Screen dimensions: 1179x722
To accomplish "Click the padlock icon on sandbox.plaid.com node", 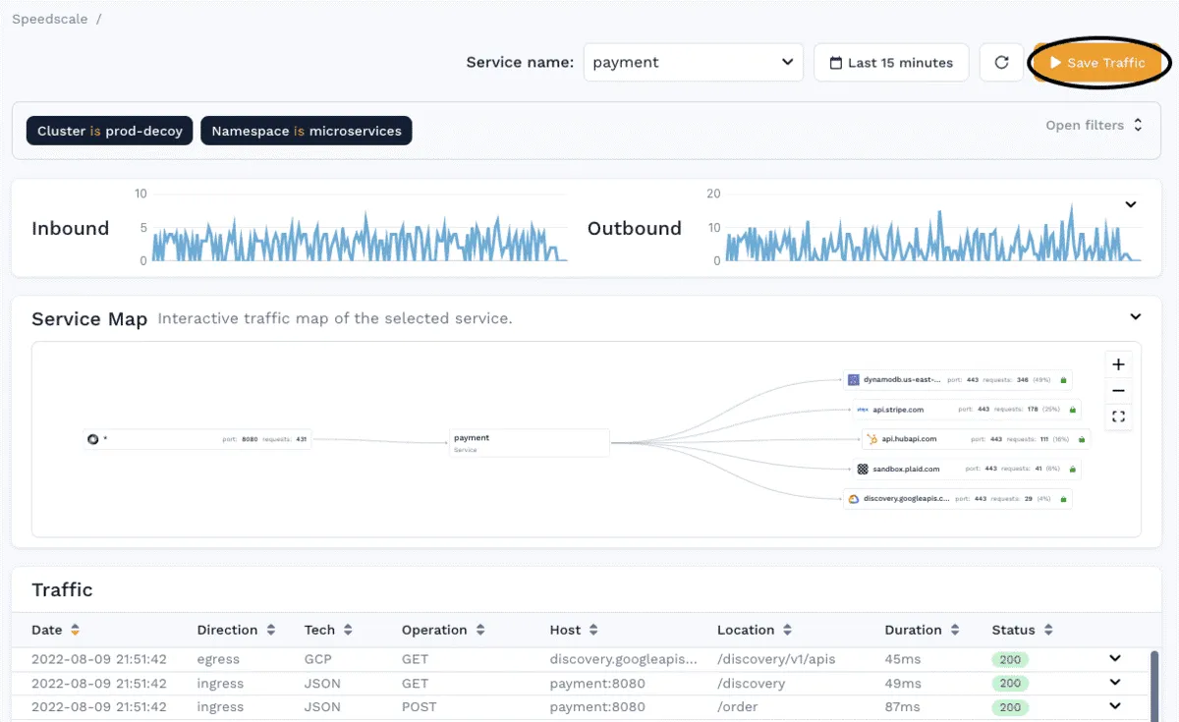I will [x=1072, y=469].
